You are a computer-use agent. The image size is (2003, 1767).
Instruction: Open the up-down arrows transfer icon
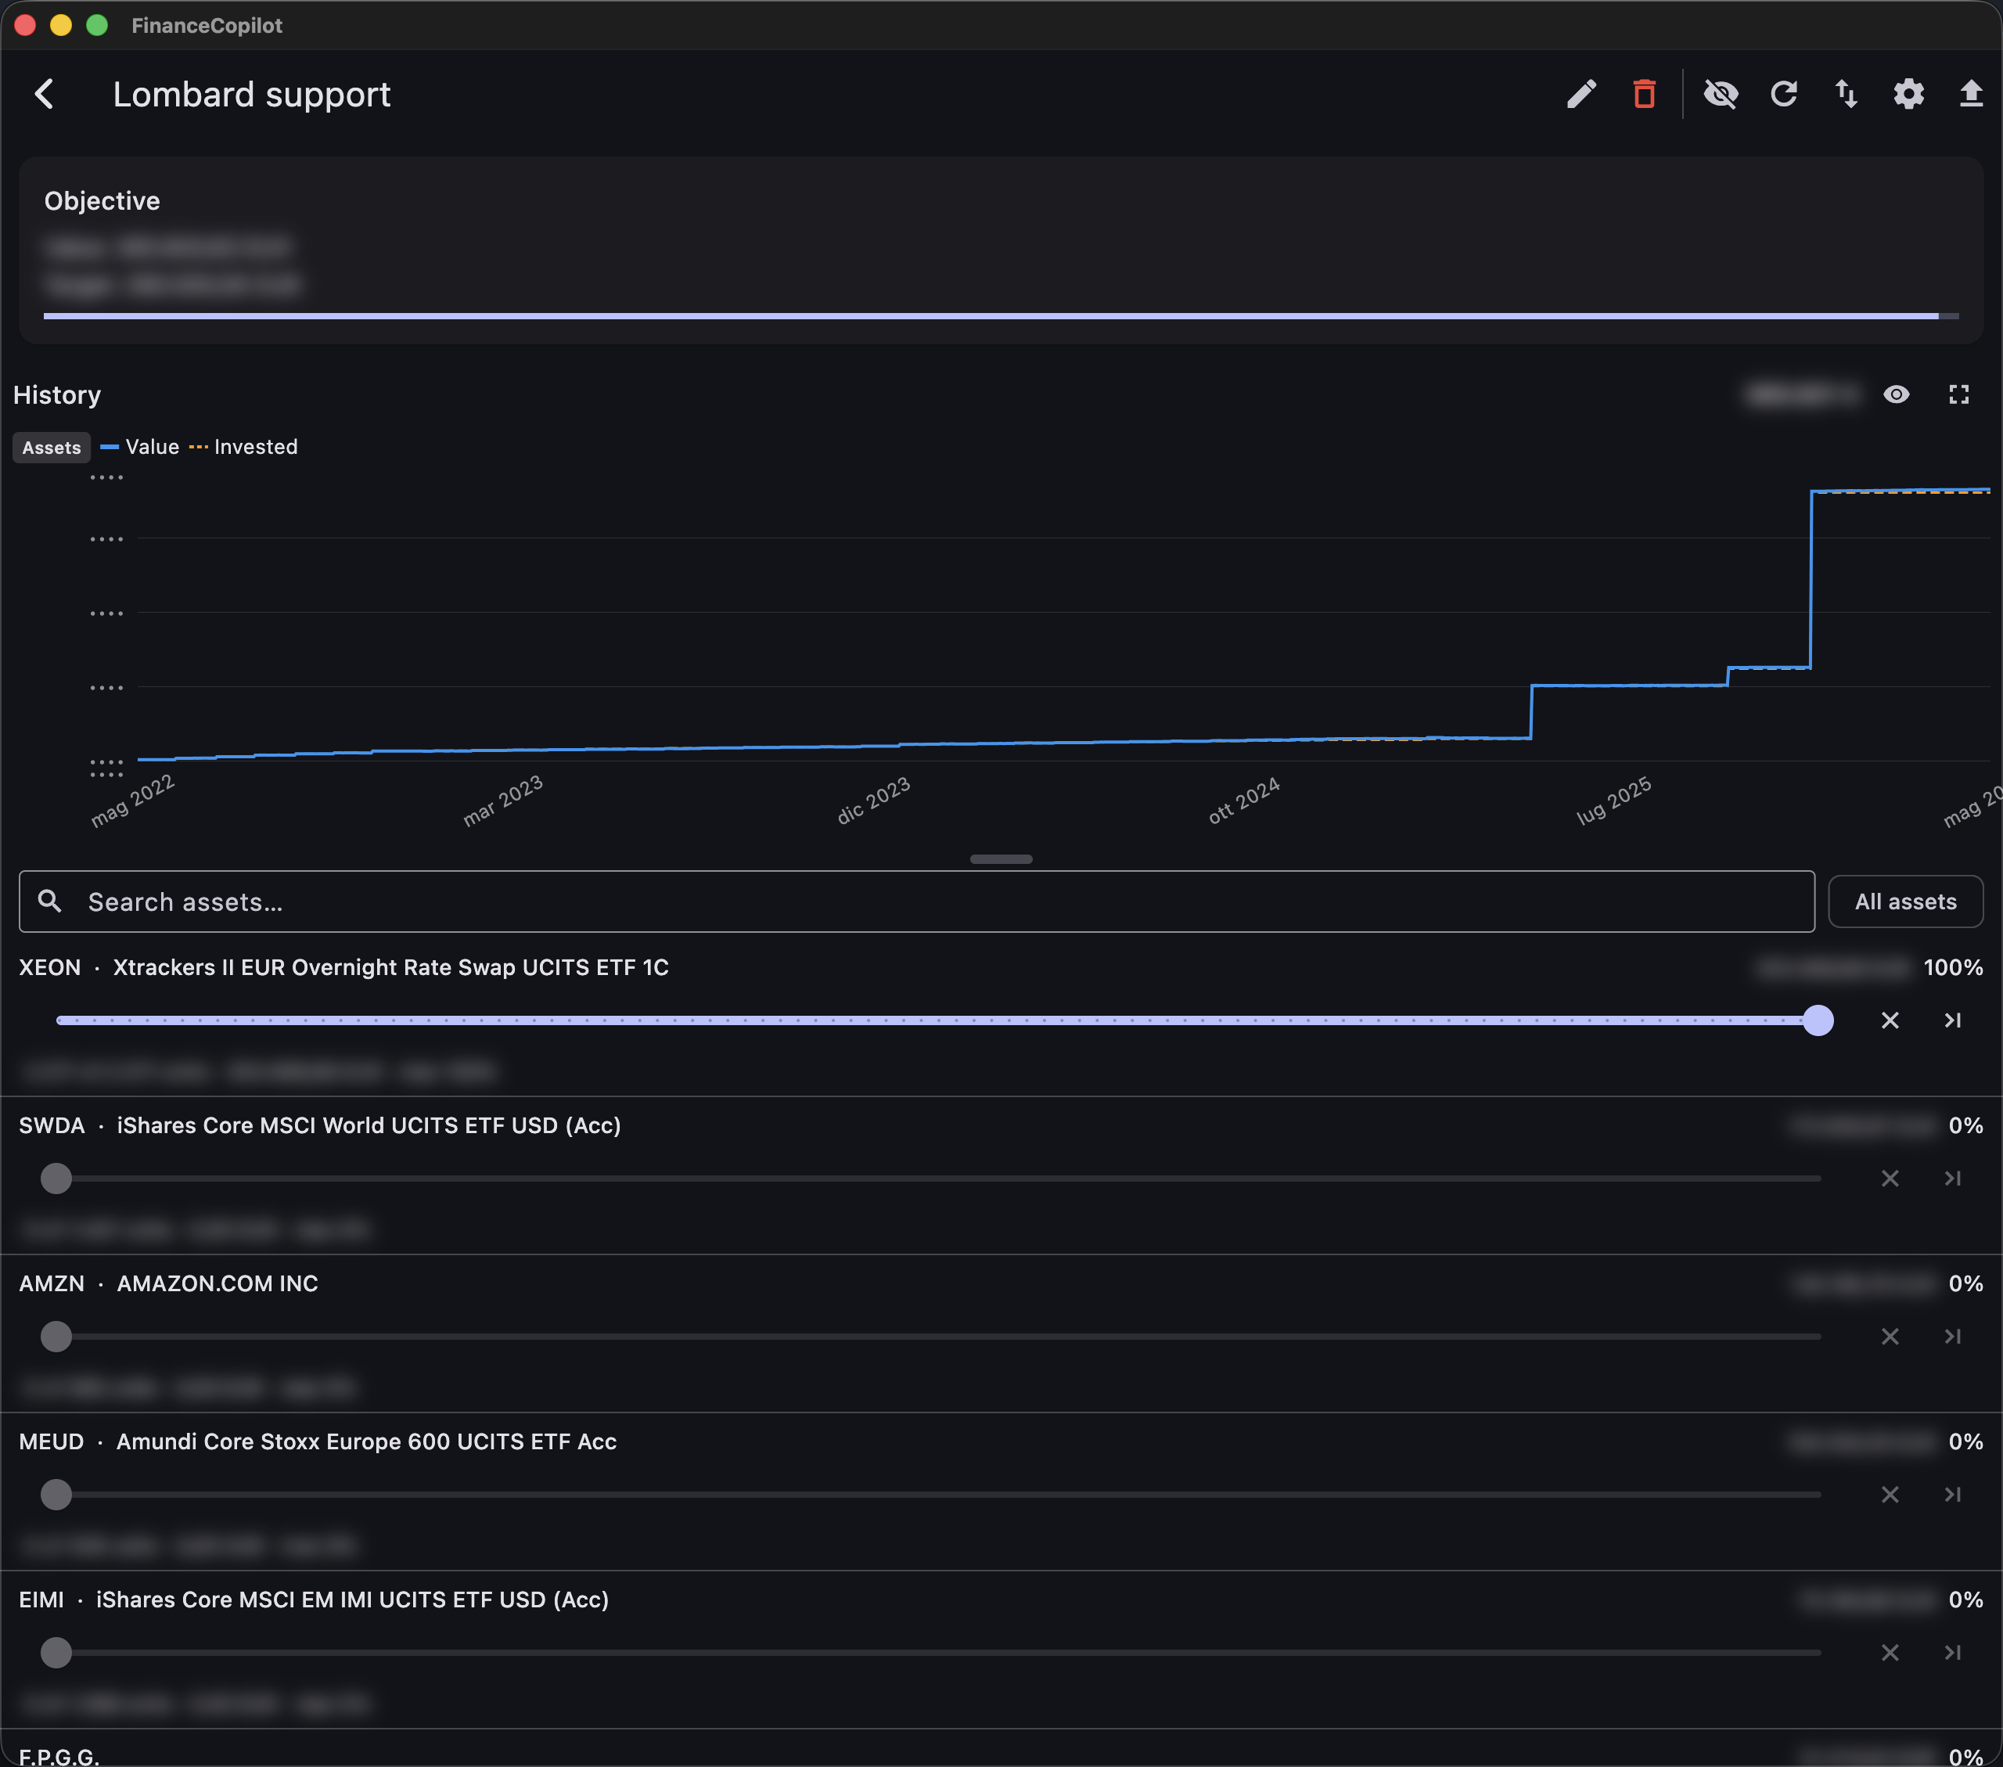click(1847, 94)
